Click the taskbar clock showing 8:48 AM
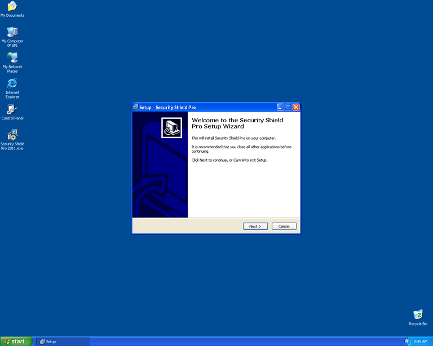Viewport: 433px width, 346px height. [x=421, y=341]
